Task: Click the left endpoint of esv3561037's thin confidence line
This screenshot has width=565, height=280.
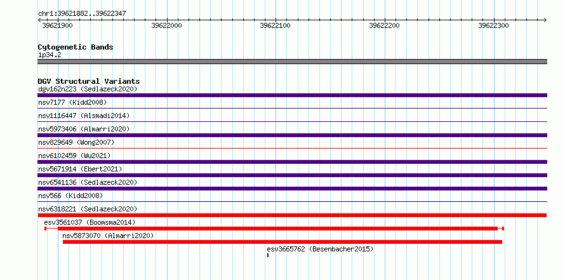Action: coord(46,229)
